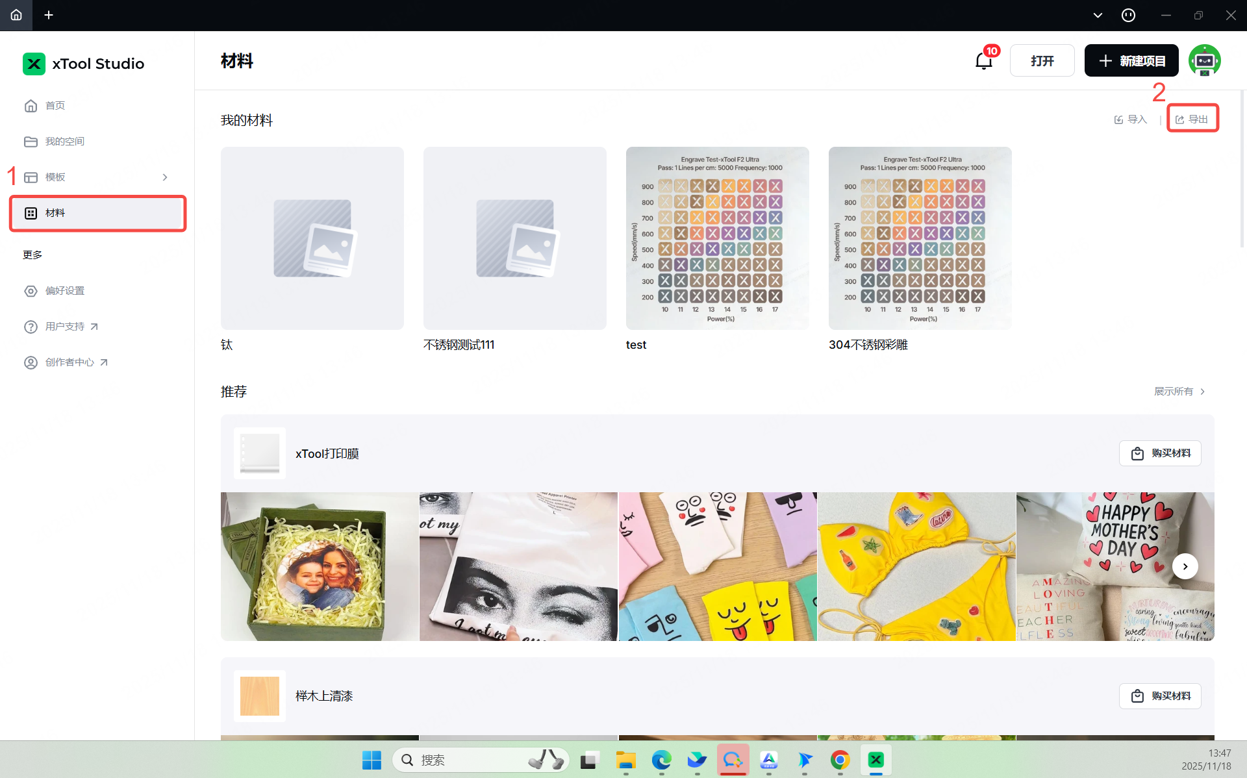Viewport: 1247px width, 778px height.
Task: Open Chrome from the taskbar
Action: tap(840, 760)
